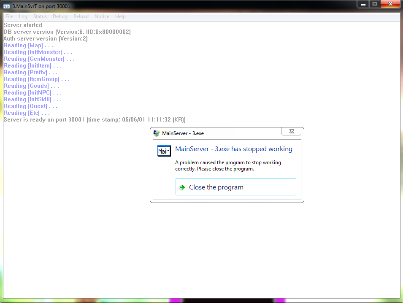Click the green arrow beside Close the program
Screen dimensions: 403x303
tap(182, 187)
